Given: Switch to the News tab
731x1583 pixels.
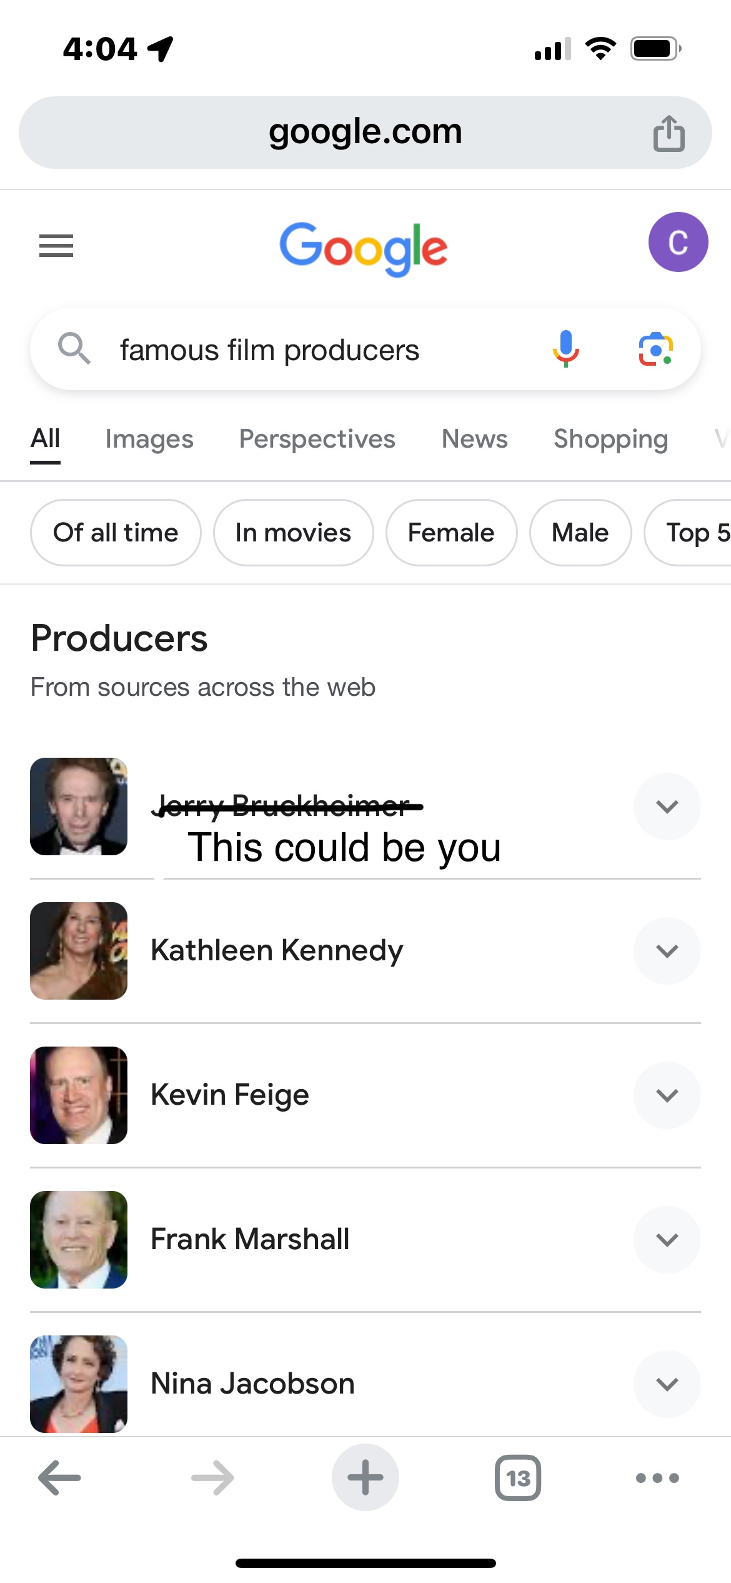Looking at the screenshot, I should tap(475, 440).
